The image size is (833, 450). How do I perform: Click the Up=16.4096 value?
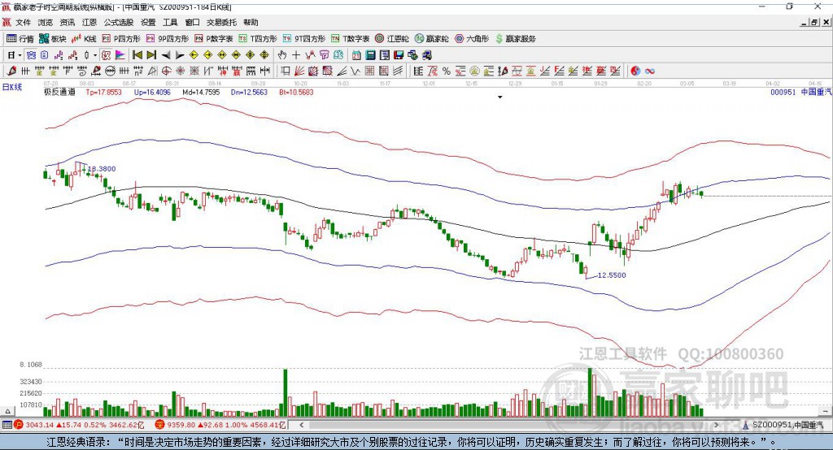152,92
